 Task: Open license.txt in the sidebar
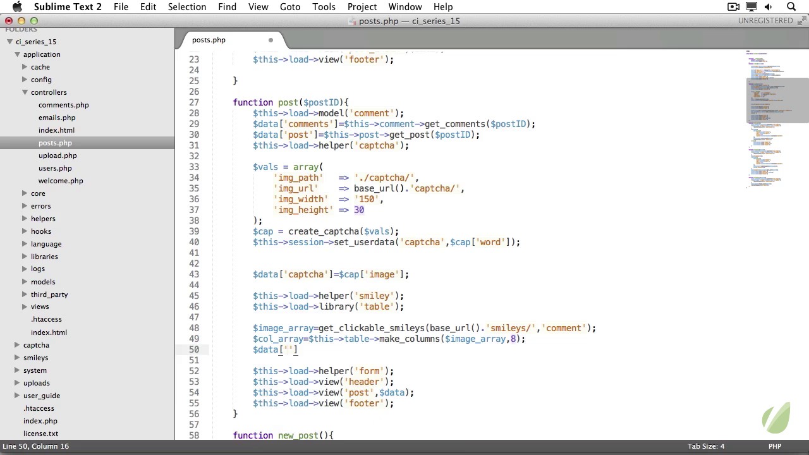40,434
